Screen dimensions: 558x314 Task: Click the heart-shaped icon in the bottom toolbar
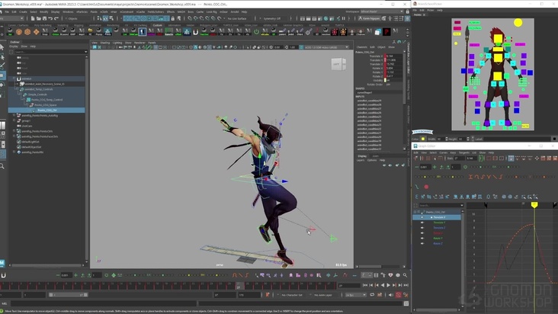coord(391,275)
